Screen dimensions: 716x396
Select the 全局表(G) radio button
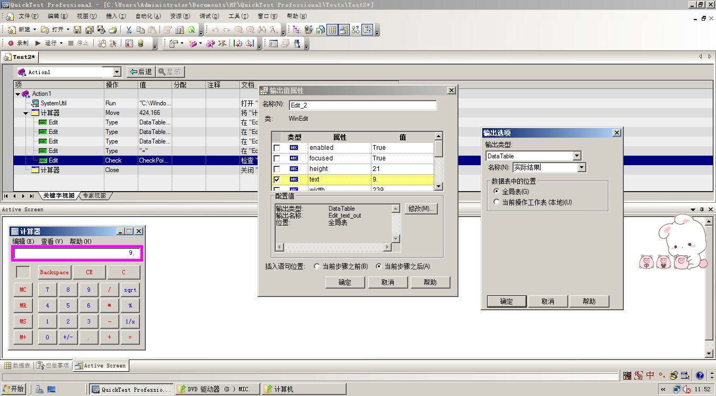click(497, 191)
